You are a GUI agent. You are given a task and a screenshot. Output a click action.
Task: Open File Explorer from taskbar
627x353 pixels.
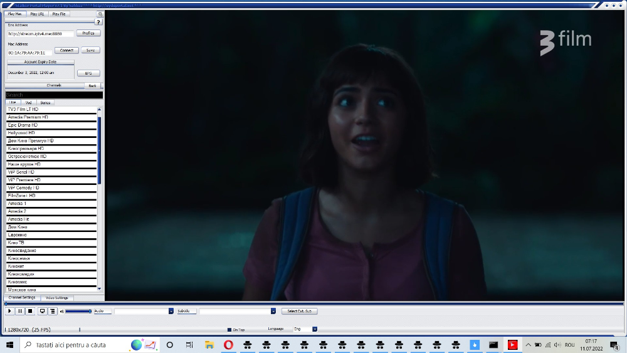pyautogui.click(x=209, y=345)
